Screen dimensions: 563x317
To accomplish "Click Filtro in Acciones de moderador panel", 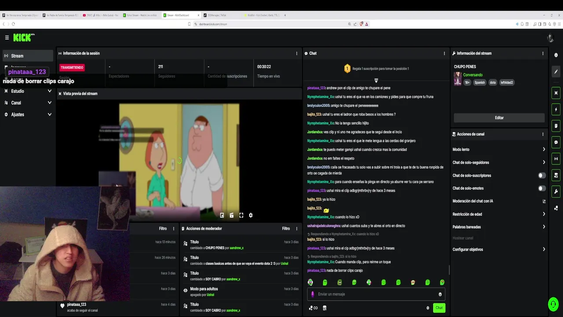I will click(x=286, y=229).
